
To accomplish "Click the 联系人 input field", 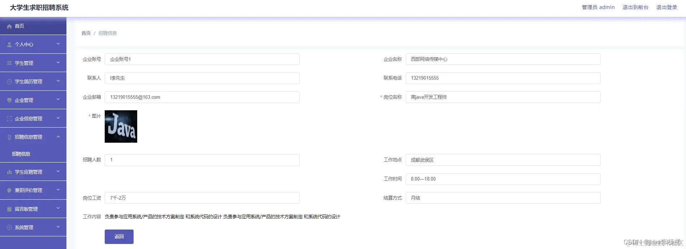I will tap(202, 78).
